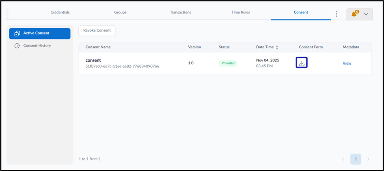Click the Version column header
384x171 pixels.
(194, 47)
